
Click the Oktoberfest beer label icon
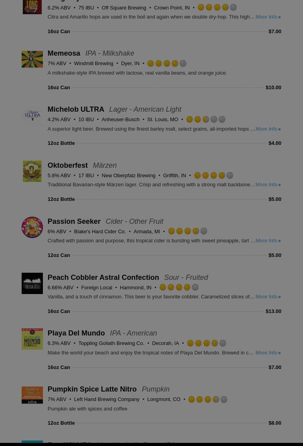tap(32, 171)
